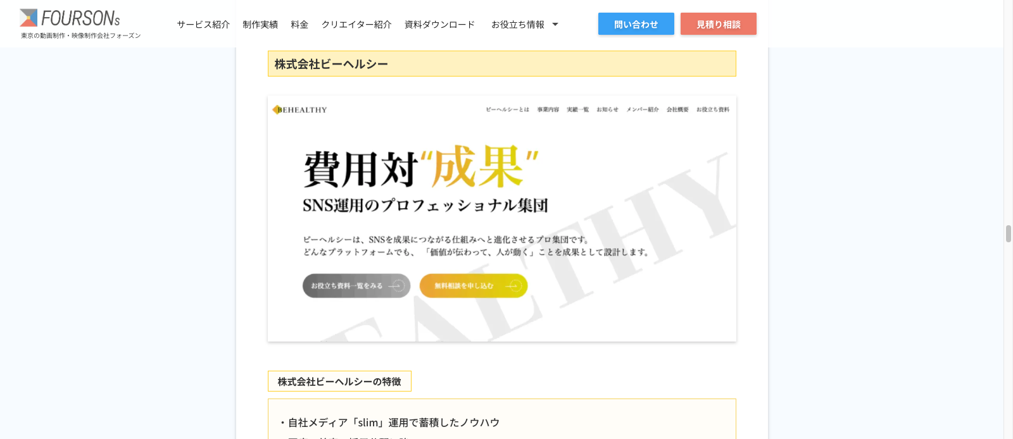Go to 制作実績 page
Viewport: 1013px width, 439px height.
[260, 24]
